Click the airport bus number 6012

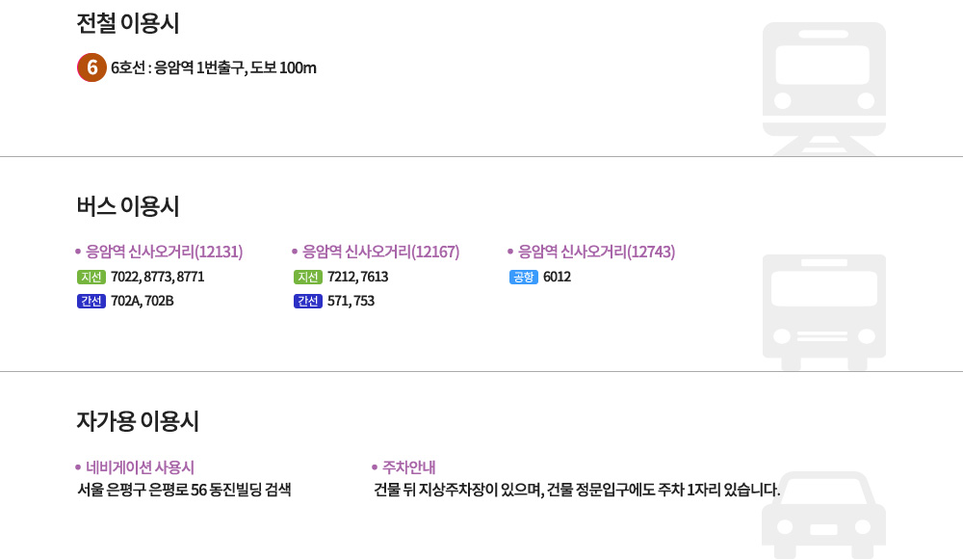pyautogui.click(x=557, y=277)
